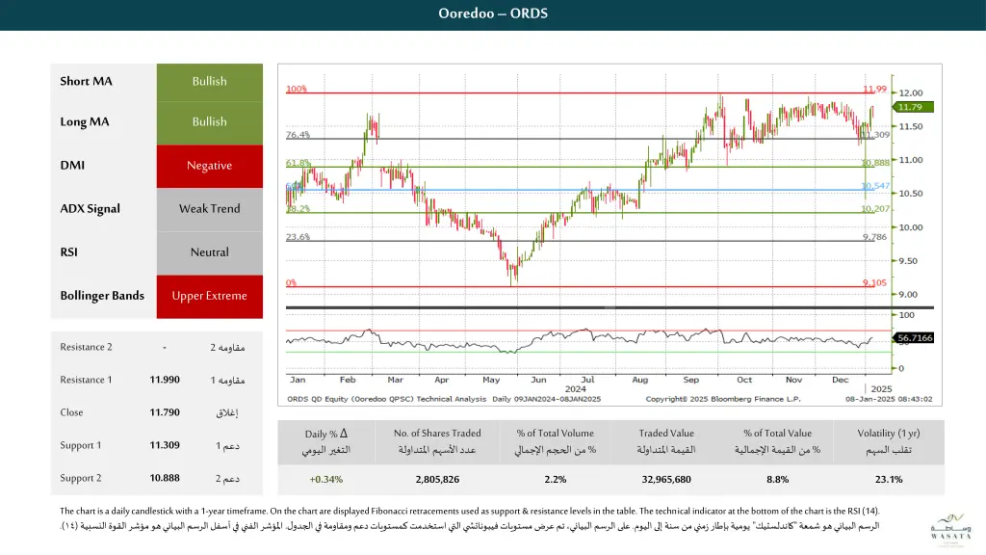
Task: Click the Weak Trend status cell
Action: pos(209,209)
